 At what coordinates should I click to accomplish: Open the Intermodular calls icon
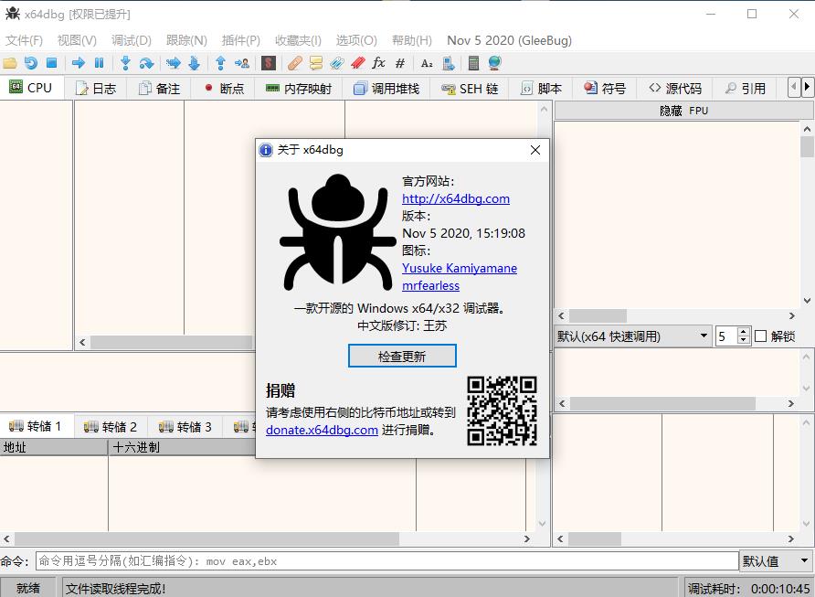[448, 63]
